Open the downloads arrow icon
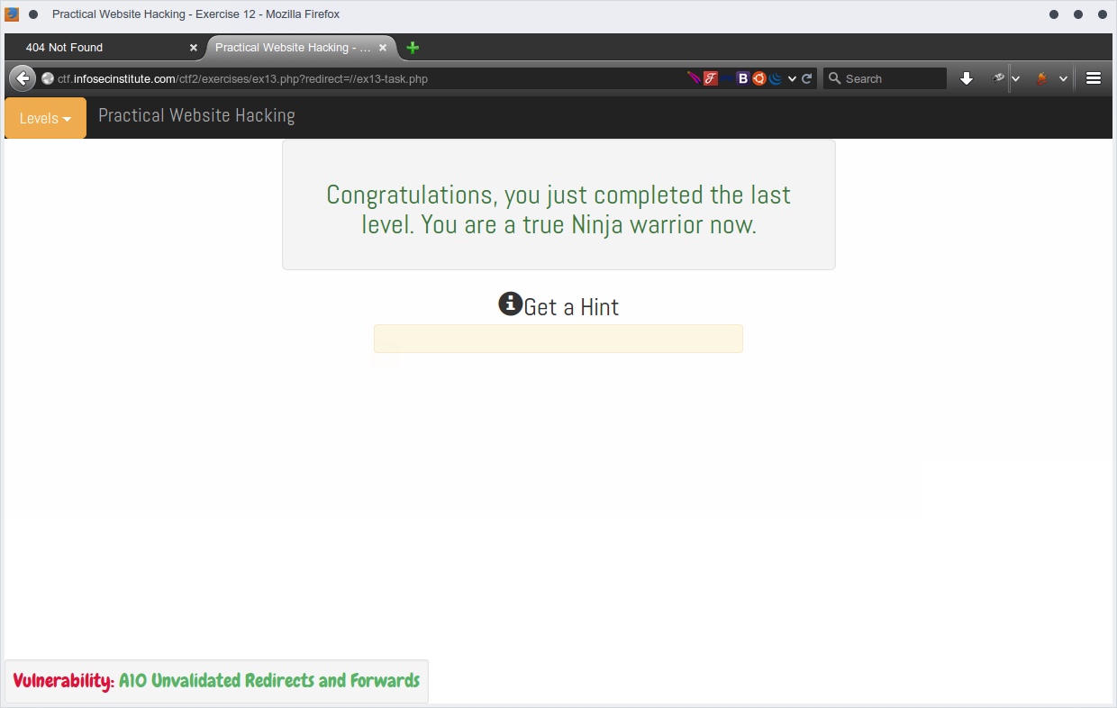The height and width of the screenshot is (708, 1117). coord(967,78)
